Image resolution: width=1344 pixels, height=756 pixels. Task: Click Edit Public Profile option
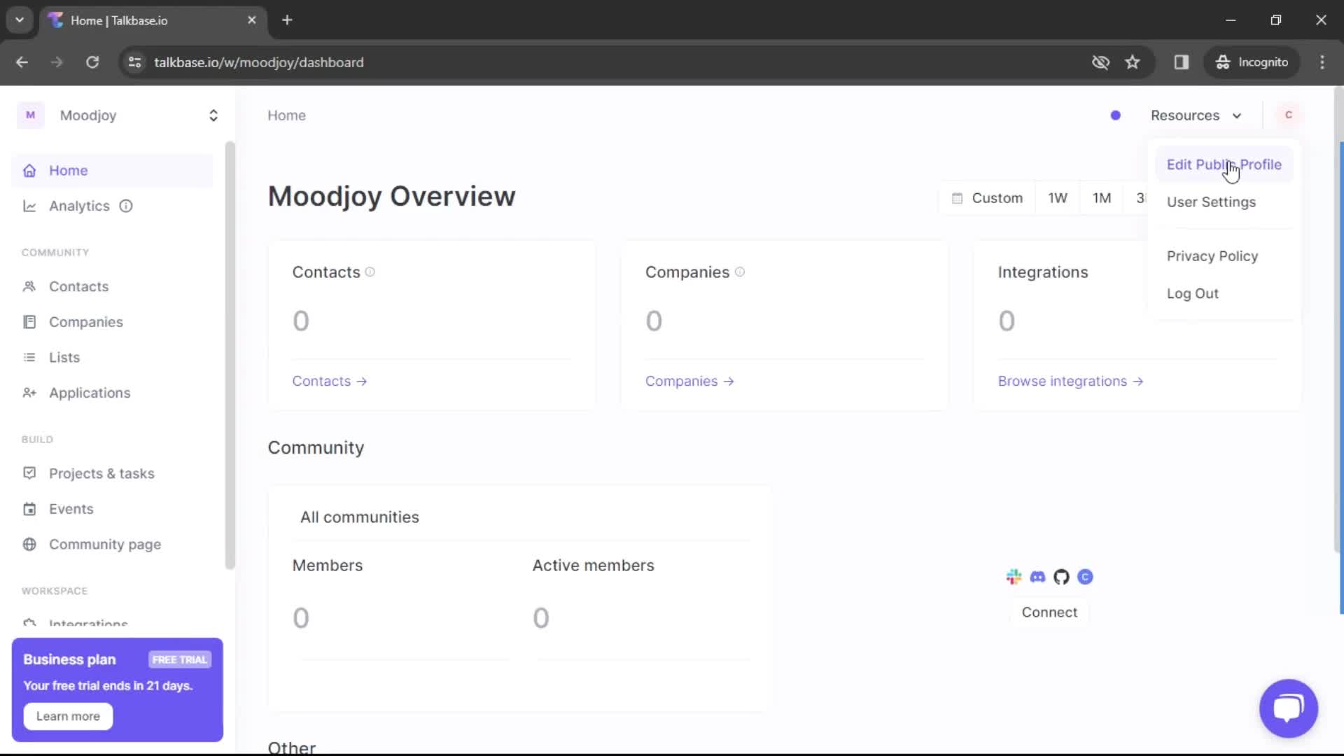coord(1224,164)
